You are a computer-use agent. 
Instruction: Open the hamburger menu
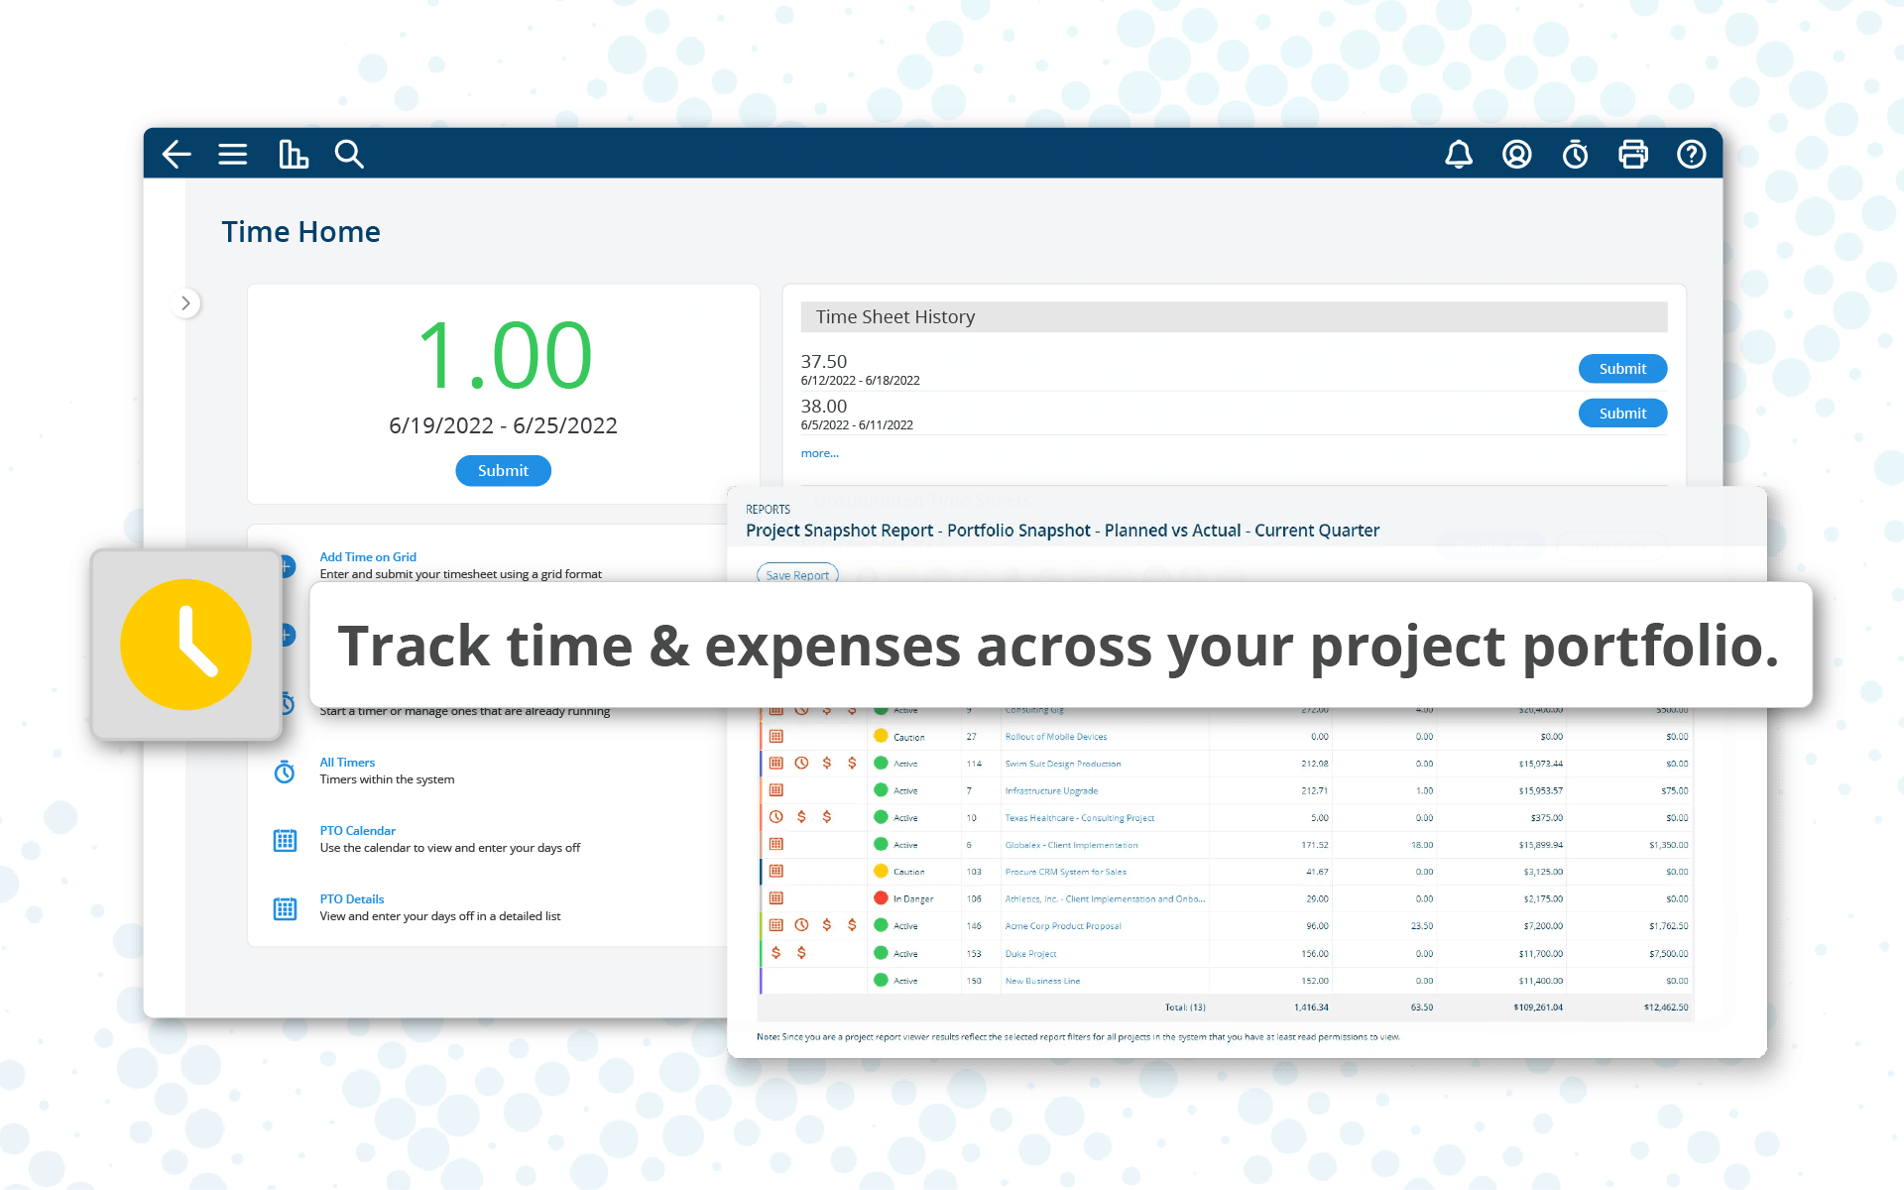(233, 155)
